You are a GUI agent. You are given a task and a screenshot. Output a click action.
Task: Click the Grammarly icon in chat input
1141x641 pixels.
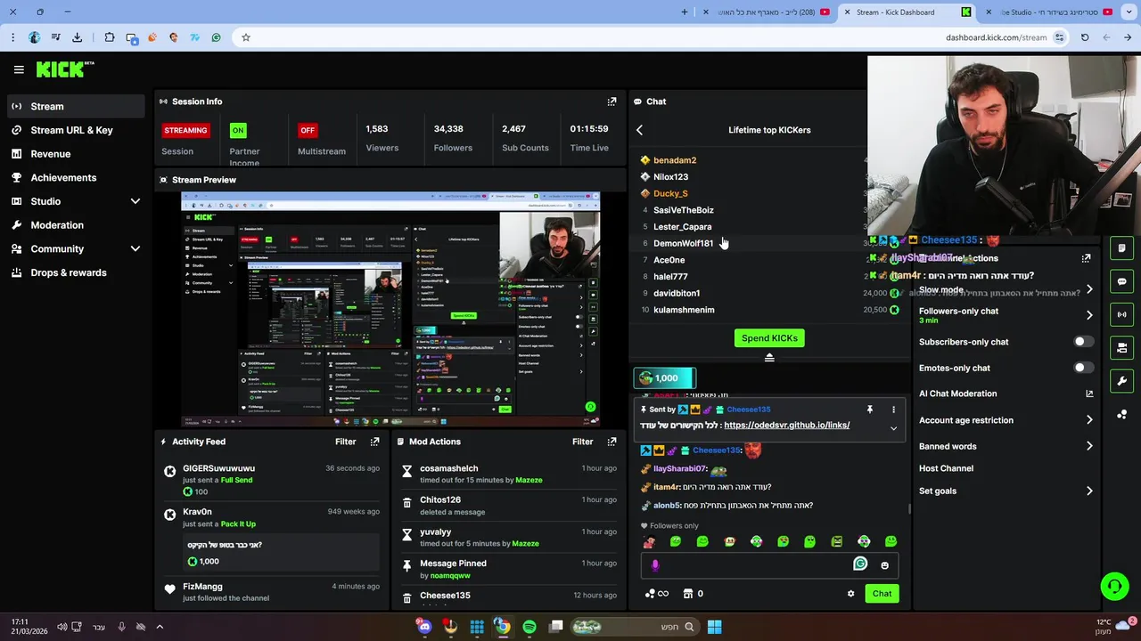(x=860, y=564)
